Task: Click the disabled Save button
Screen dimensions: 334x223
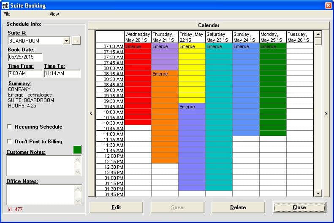Action: (177, 207)
